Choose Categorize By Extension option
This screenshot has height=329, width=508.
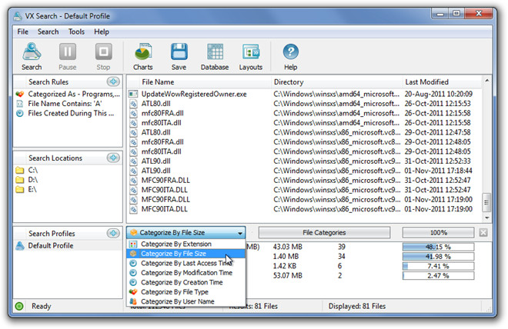[x=186, y=244]
